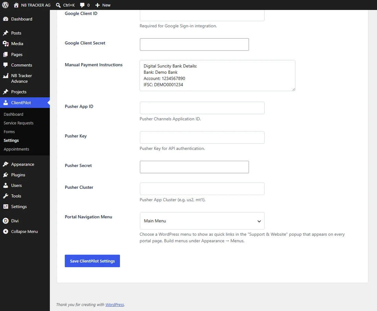Viewport: 377px width, 311px height.
Task: Click the 'Manual Payment Instructions' label
Action: coord(94,65)
